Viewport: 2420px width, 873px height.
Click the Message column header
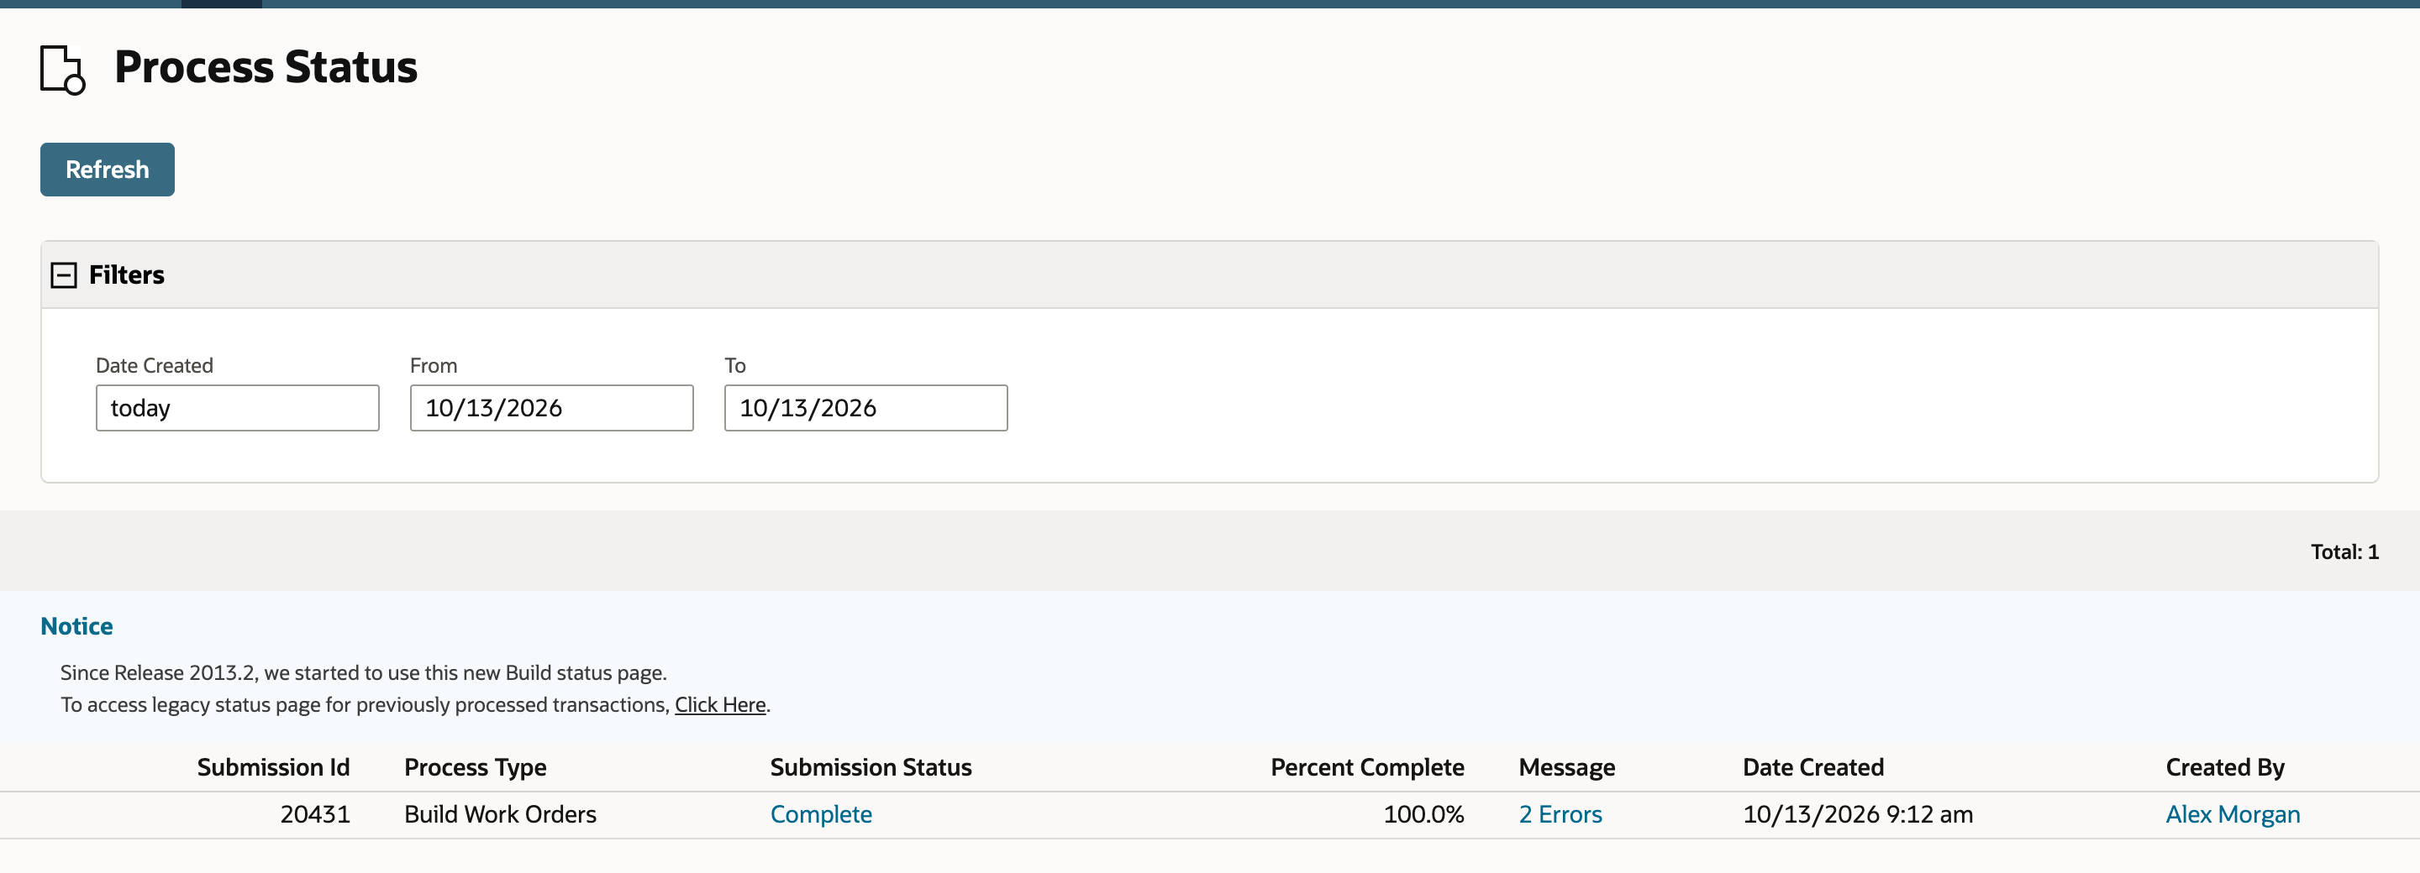[1567, 768]
